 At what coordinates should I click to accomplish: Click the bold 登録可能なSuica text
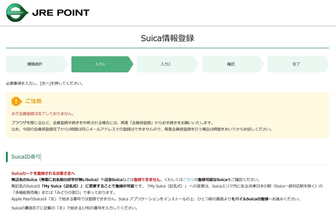[x=212, y=180]
